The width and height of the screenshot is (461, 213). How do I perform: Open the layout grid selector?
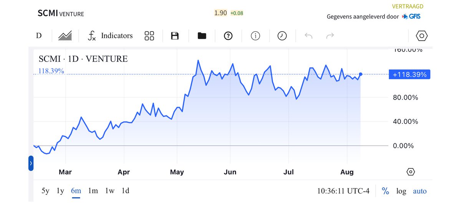149,36
